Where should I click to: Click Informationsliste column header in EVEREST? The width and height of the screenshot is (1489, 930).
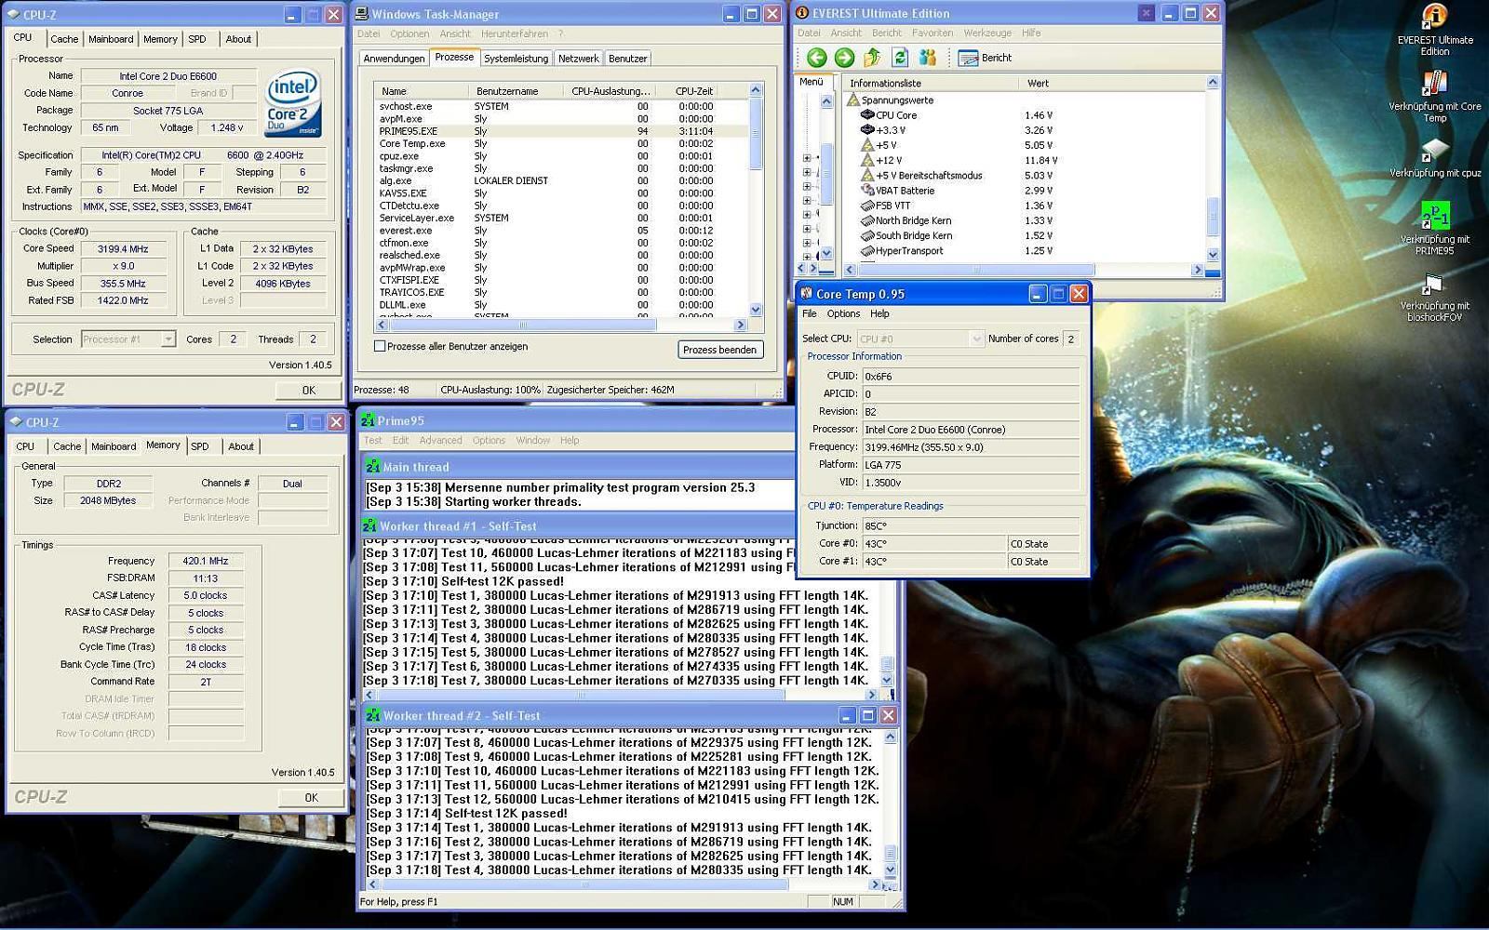pos(931,83)
